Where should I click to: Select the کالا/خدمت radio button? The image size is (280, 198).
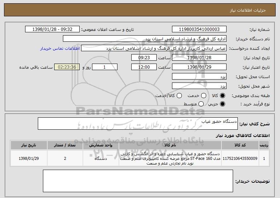pos(179,96)
